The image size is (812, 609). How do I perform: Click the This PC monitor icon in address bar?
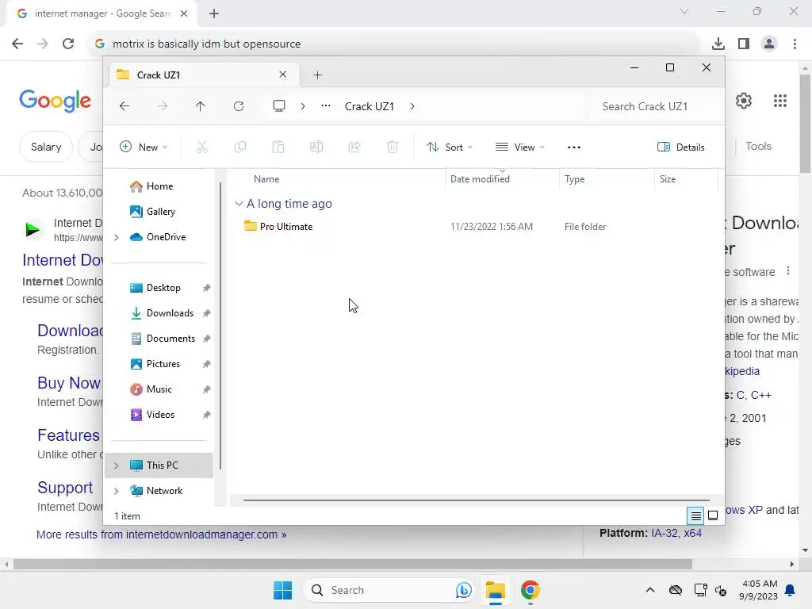point(279,106)
